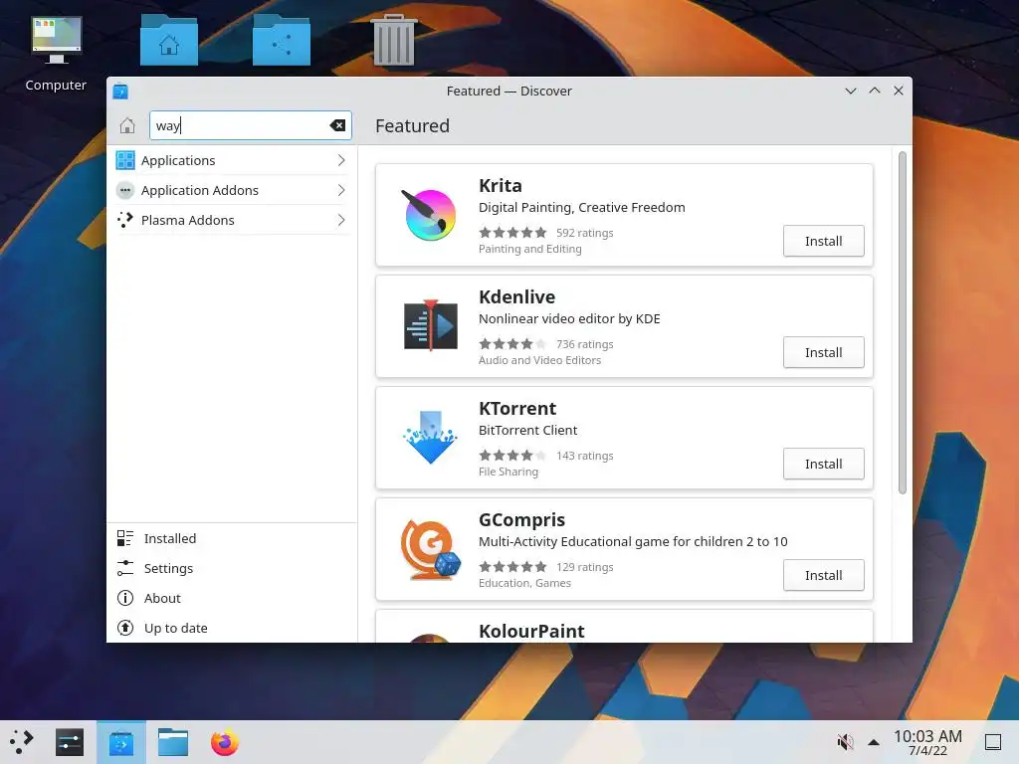Image resolution: width=1019 pixels, height=764 pixels.
Task: Click the Kdenlive star rating
Action: tap(512, 343)
